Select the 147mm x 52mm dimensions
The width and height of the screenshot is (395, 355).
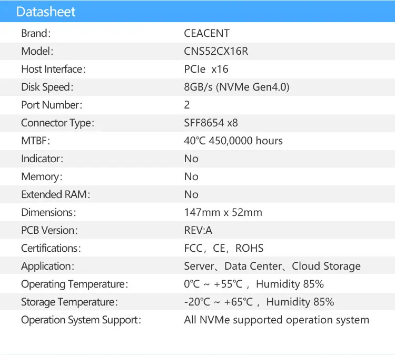[x=223, y=212]
